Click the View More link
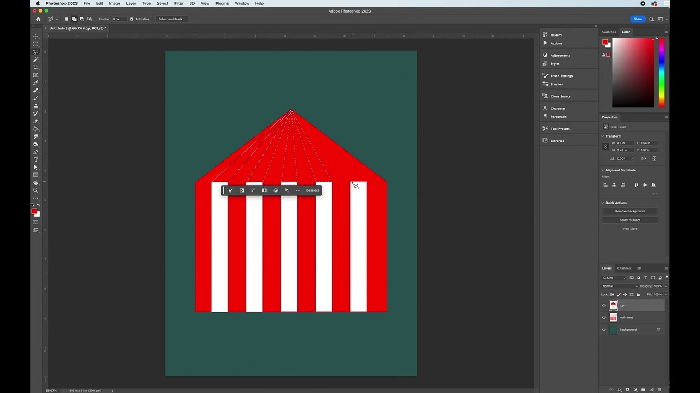Image resolution: width=700 pixels, height=393 pixels. (x=630, y=229)
